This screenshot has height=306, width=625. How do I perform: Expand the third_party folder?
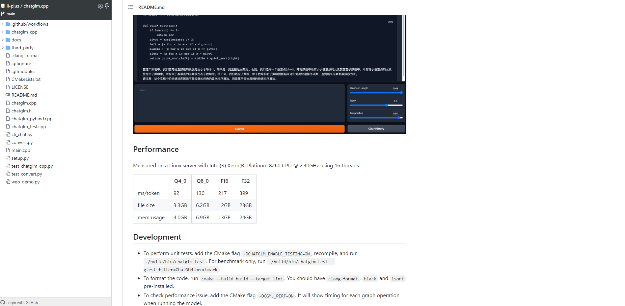[x=3, y=48]
